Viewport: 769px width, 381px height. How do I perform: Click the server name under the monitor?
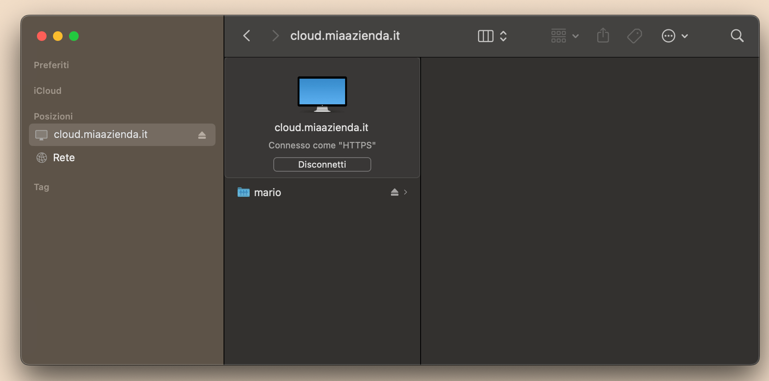pos(321,128)
